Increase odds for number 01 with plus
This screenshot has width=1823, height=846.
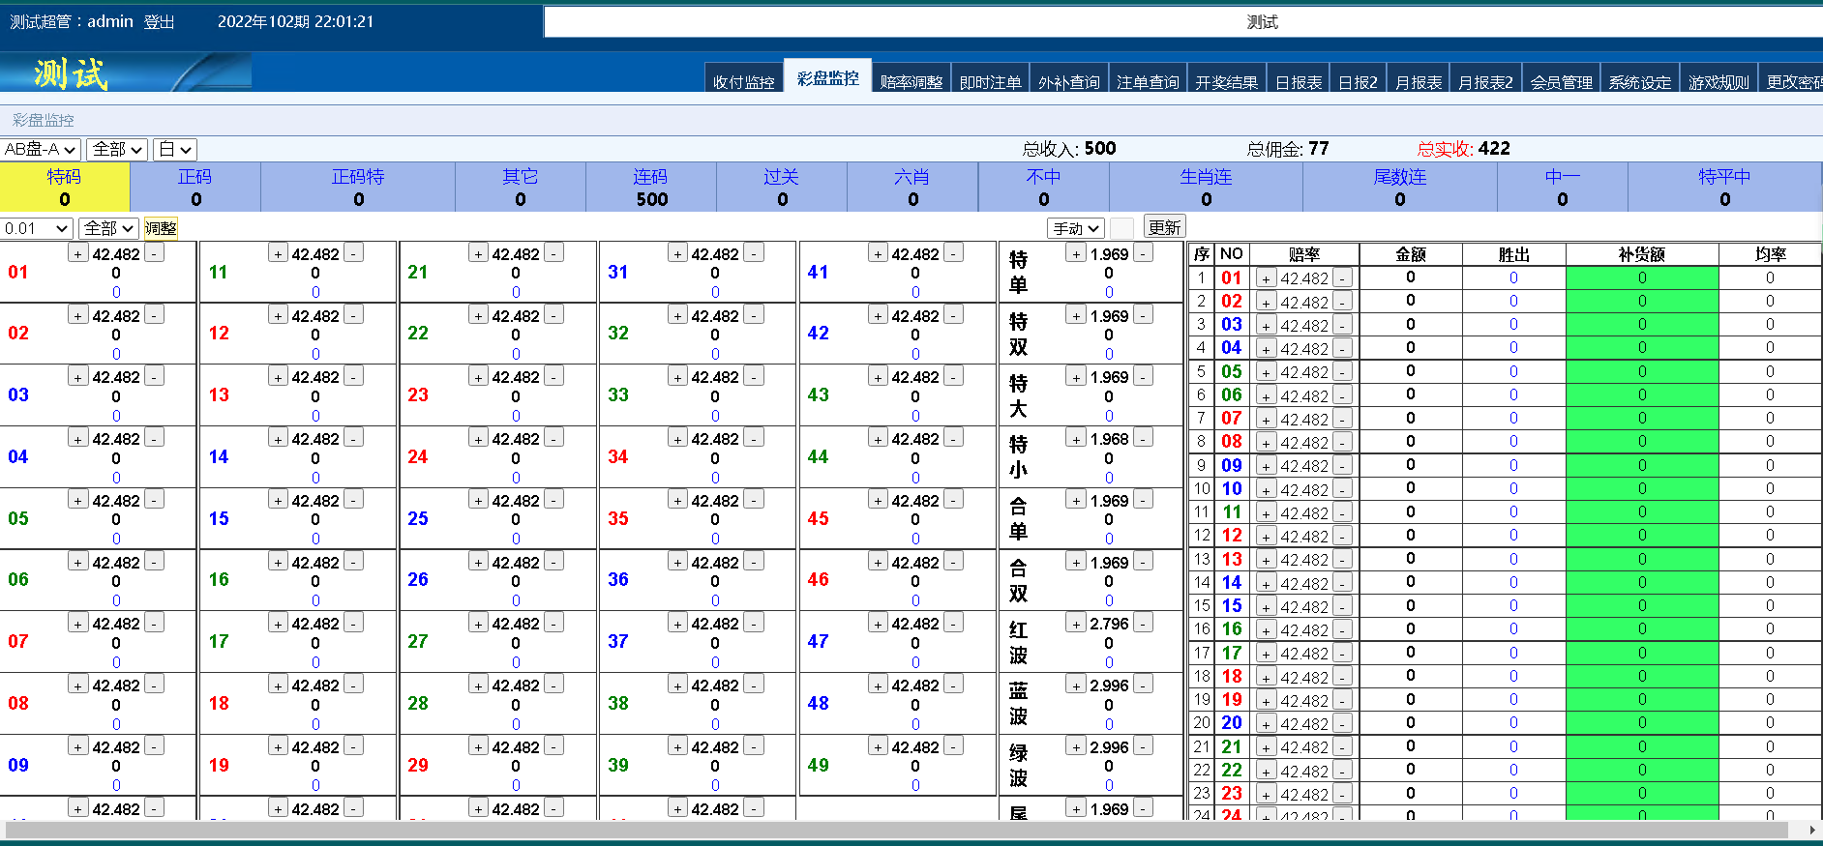tap(78, 254)
